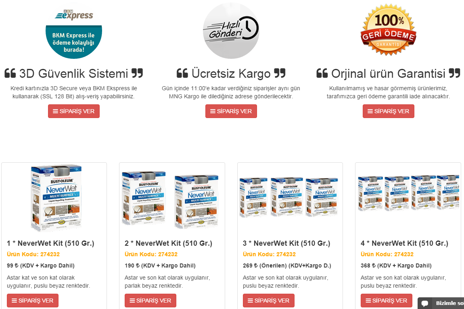Click the opening quote mark before 3D Güvenlik Sistemi
Screen dimensions: 464x309
tap(10, 73)
